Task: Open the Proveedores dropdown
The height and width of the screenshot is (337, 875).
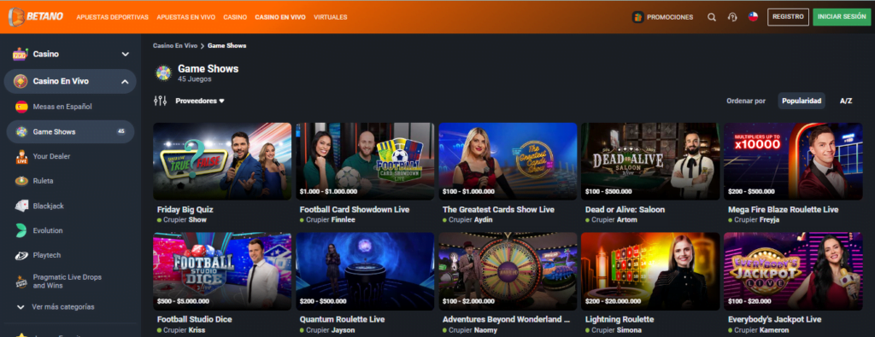Action: 200,101
